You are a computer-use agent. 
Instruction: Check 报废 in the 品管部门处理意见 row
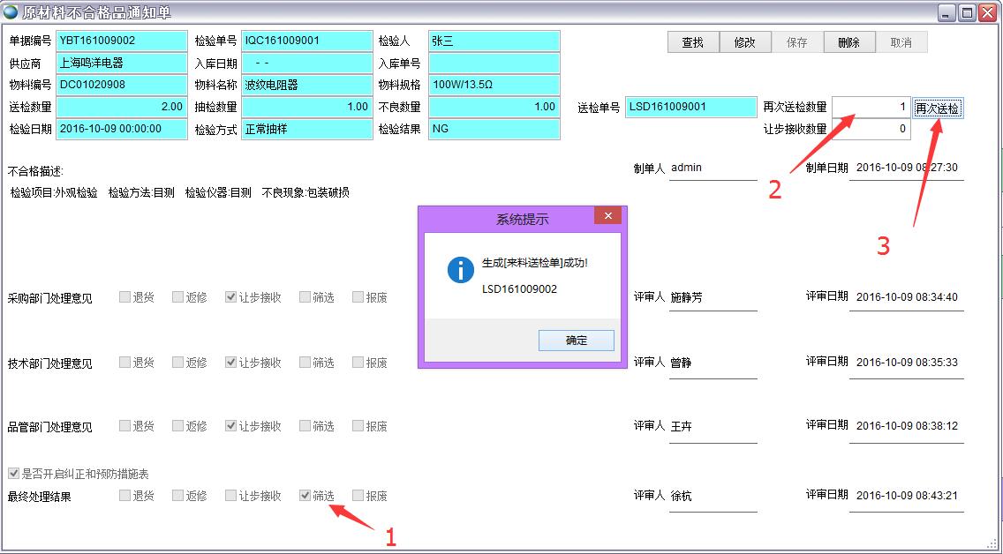coord(358,426)
